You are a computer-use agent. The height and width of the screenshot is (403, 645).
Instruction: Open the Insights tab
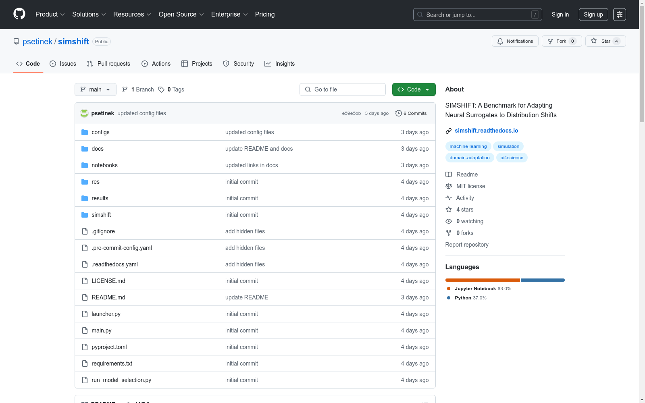pos(280,64)
